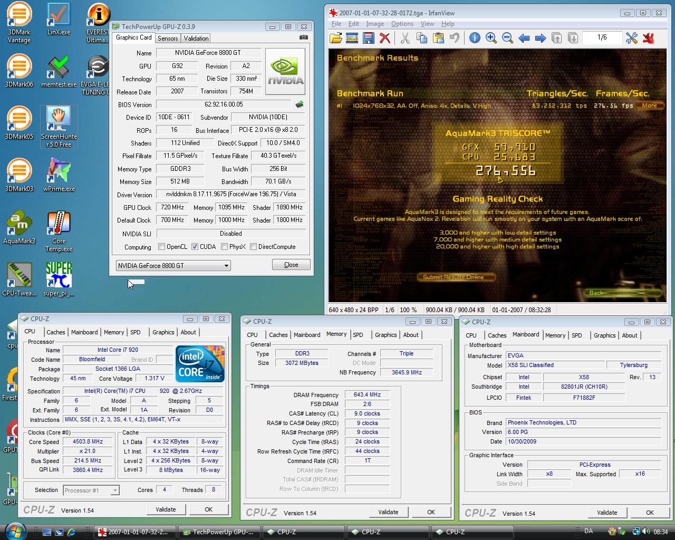Open the IrfanView View menu
The image size is (675, 540).
(x=427, y=24)
